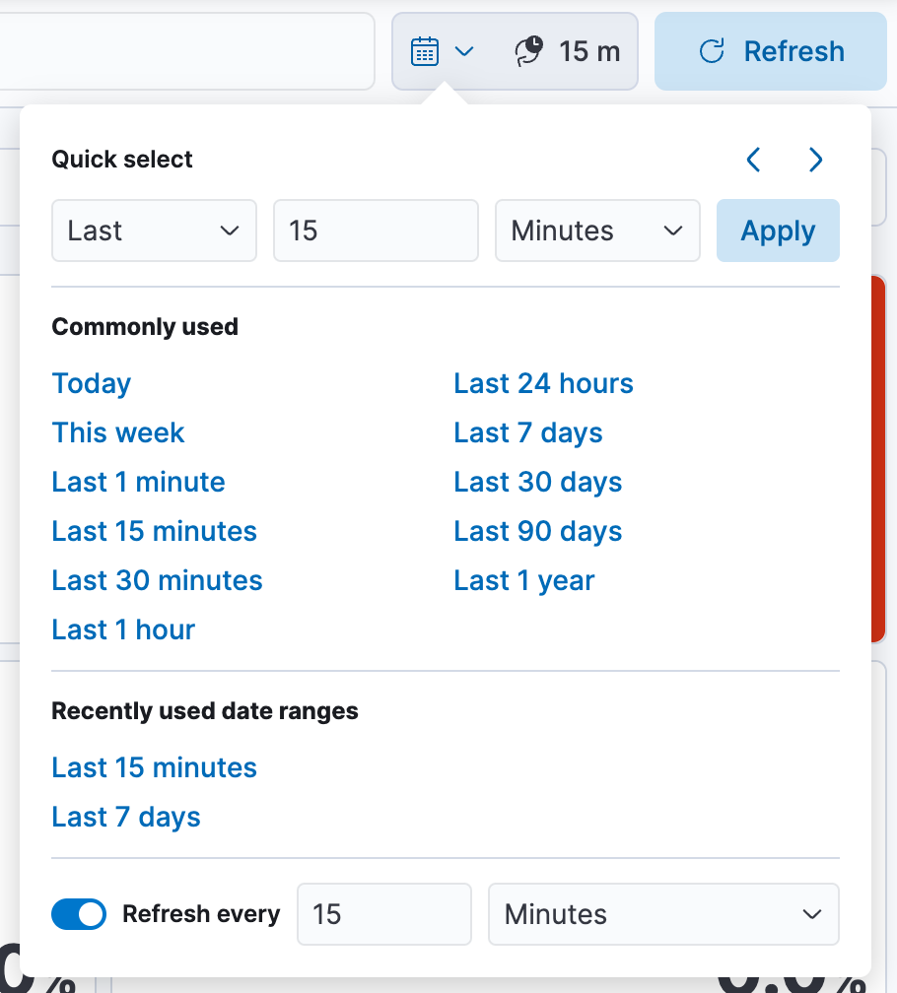Image resolution: width=897 pixels, height=993 pixels.
Task: Click the Quick select duration input showing 15
Action: (x=376, y=231)
